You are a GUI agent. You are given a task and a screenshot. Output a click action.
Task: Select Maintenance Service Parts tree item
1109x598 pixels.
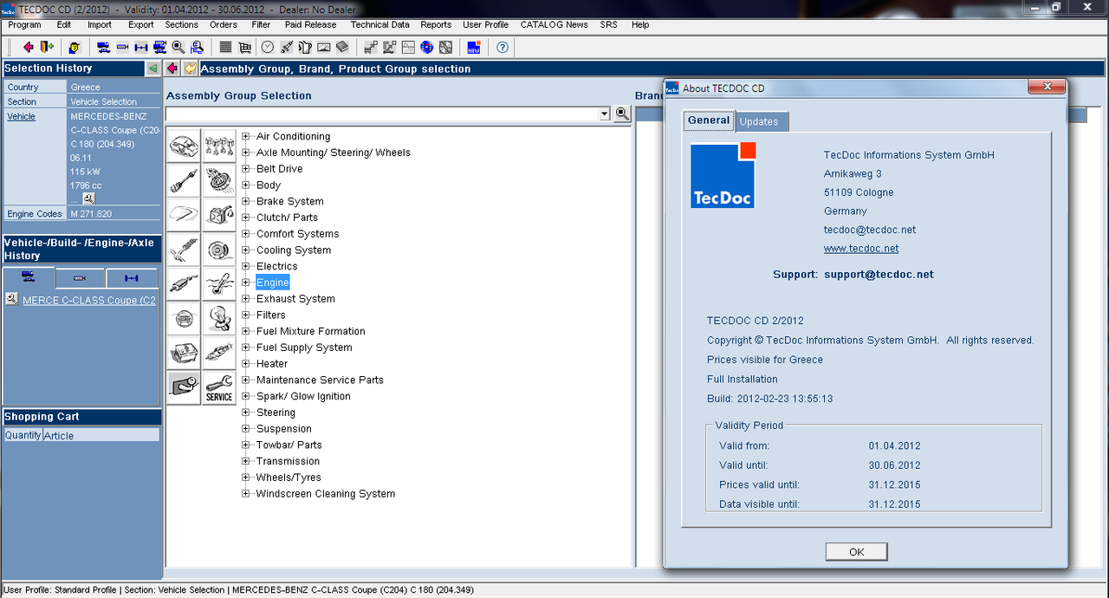(x=320, y=380)
